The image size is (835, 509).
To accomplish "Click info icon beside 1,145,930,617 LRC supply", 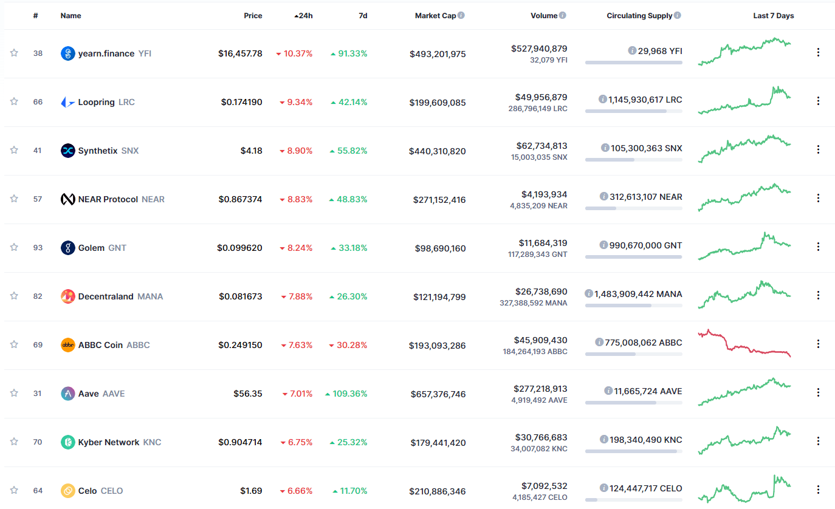I will click(602, 99).
